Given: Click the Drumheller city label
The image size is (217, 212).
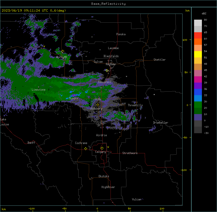Looking at the screenshot, I should point(161,123).
